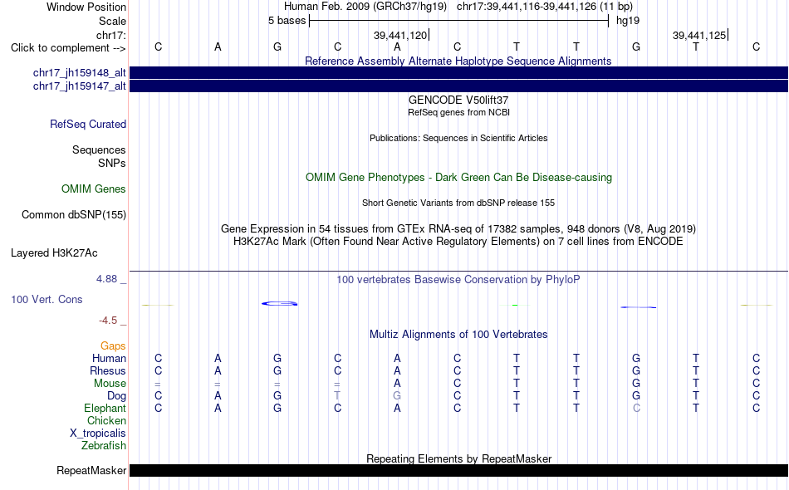Click the chr17: ruler label

110,35
